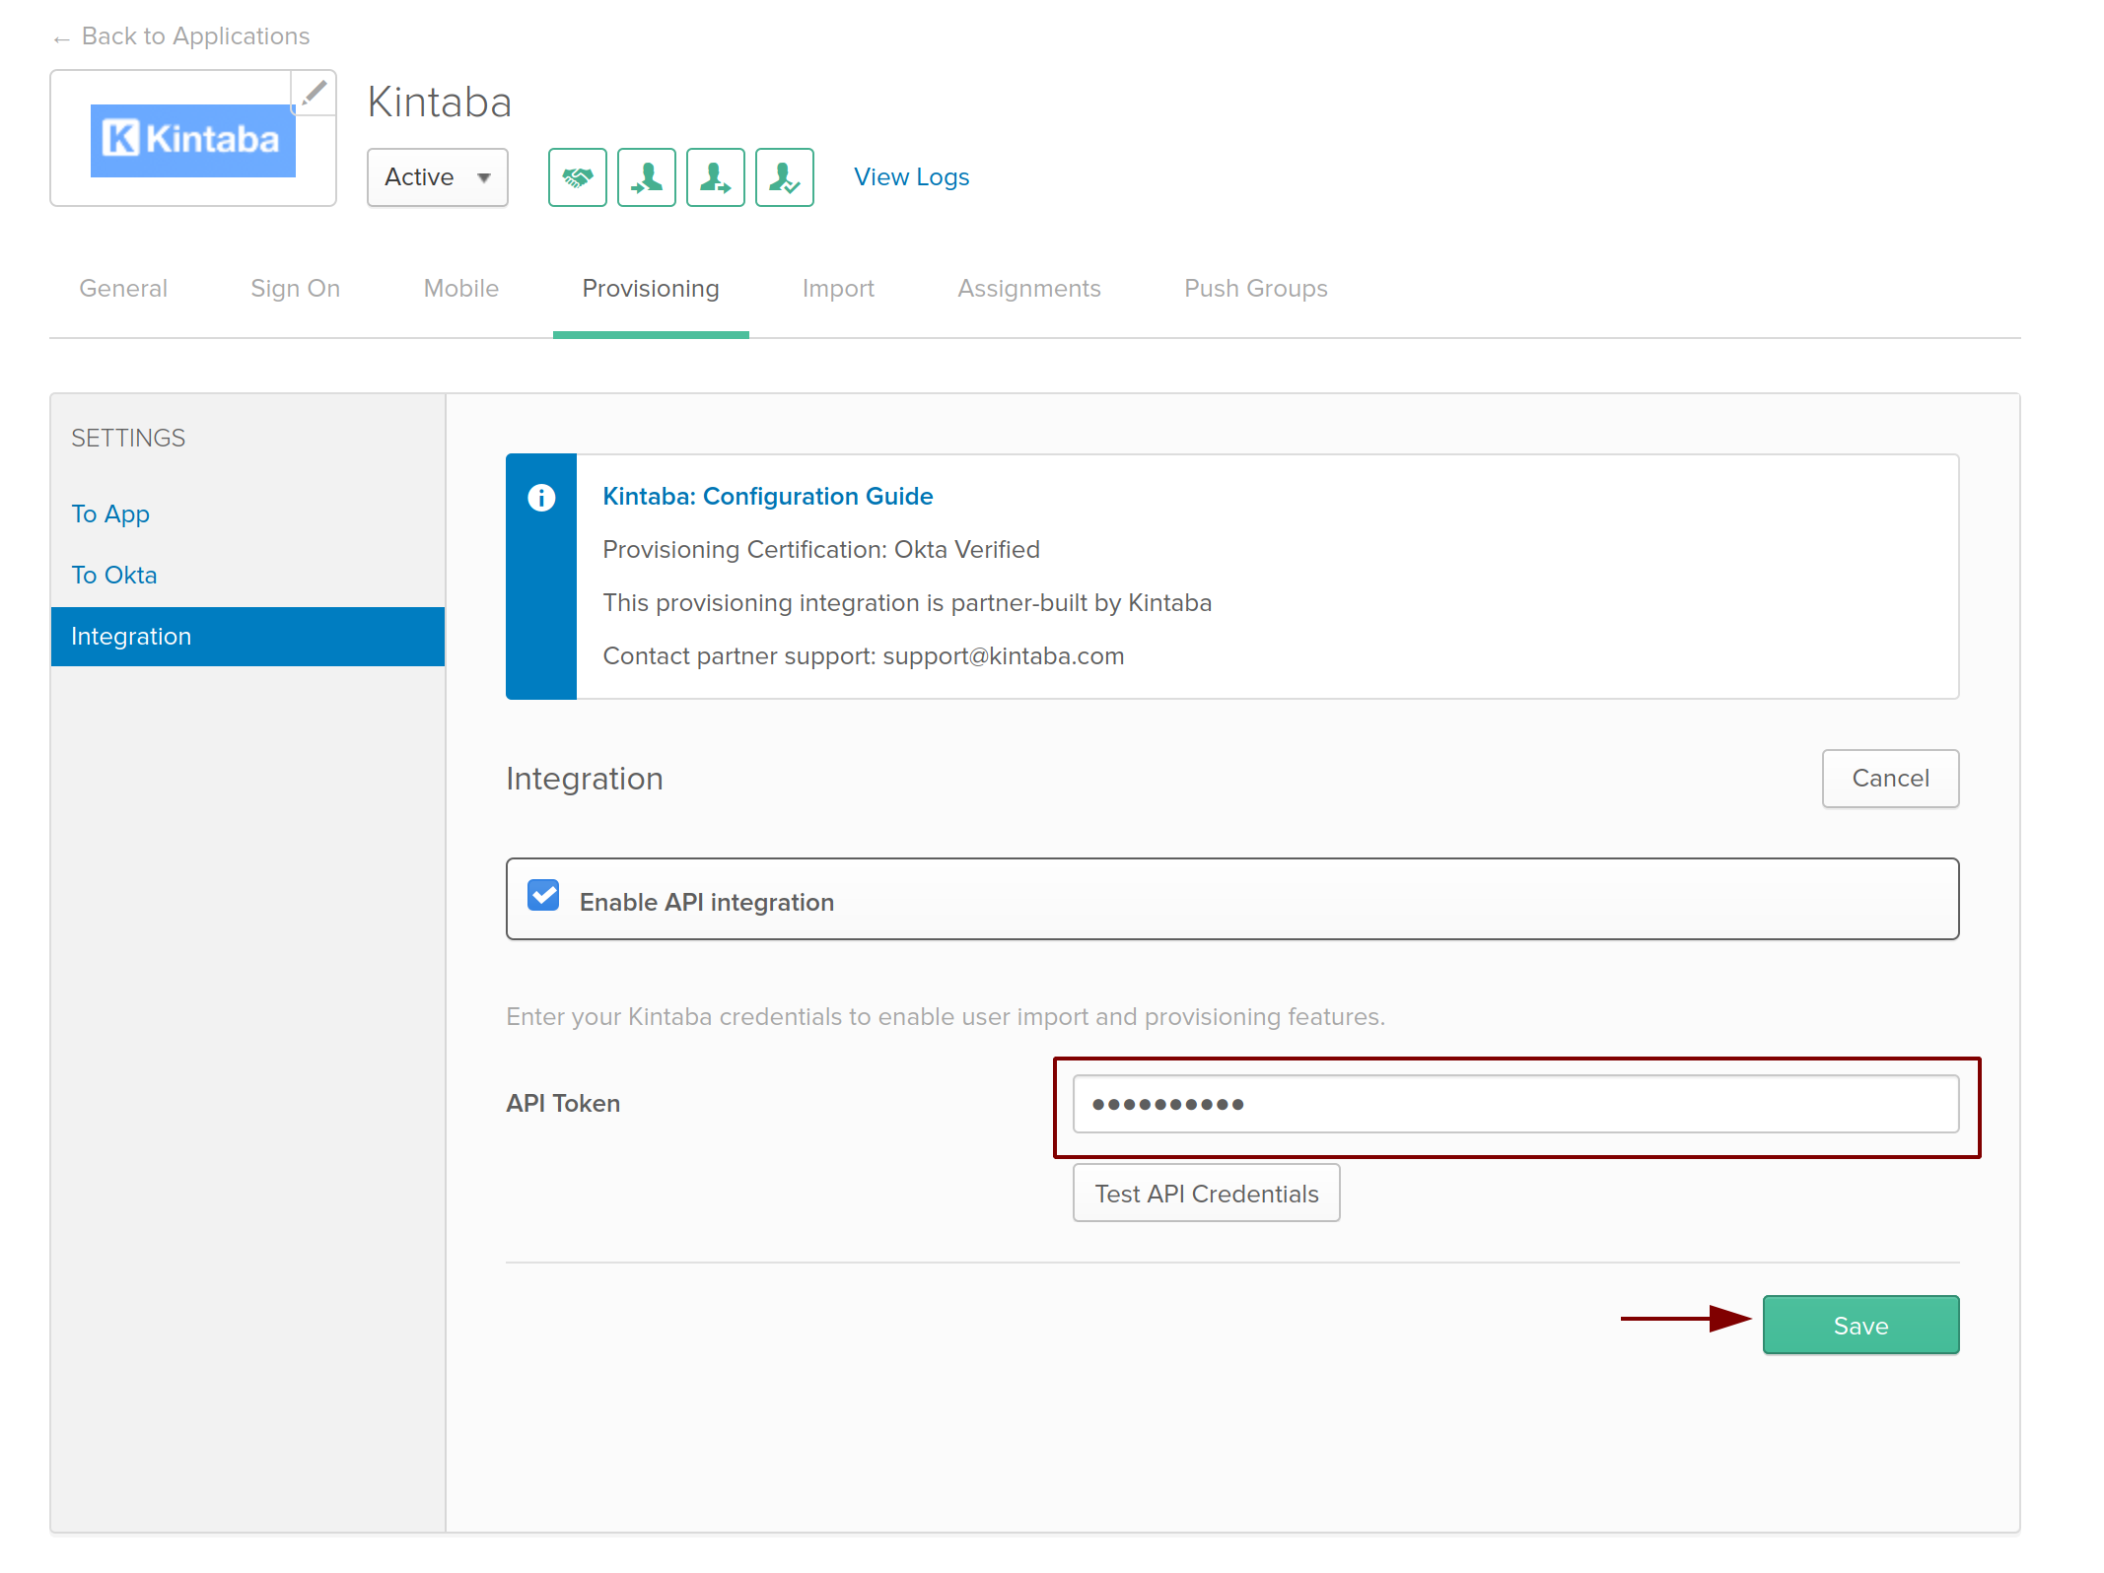Viewport: 2104px width, 1573px height.
Task: Click the Cancel button
Action: point(1890,779)
